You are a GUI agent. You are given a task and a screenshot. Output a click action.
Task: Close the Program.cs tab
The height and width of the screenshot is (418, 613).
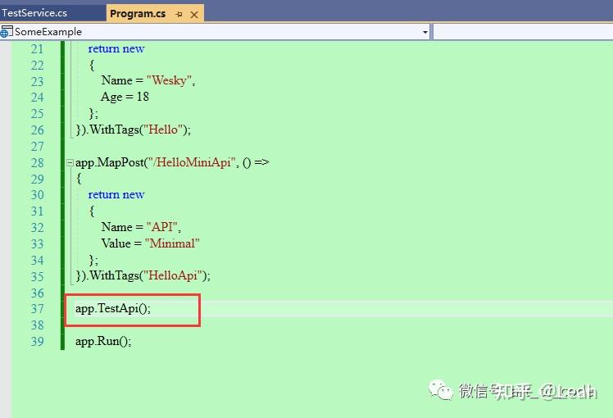click(x=194, y=15)
